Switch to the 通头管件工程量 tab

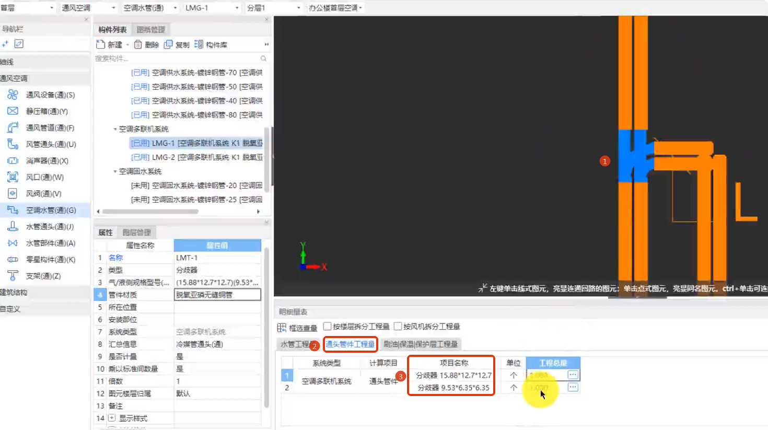pyautogui.click(x=350, y=344)
